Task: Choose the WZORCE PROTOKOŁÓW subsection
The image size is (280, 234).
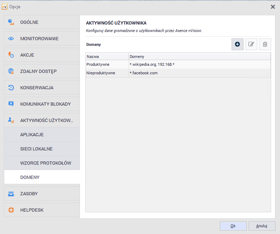Action: (x=42, y=163)
